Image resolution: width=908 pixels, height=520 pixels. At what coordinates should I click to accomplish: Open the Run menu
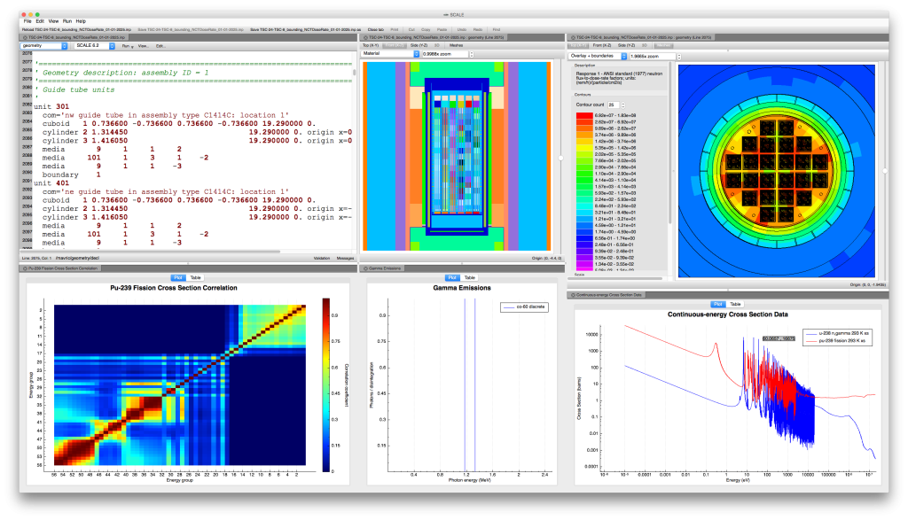tap(67, 21)
